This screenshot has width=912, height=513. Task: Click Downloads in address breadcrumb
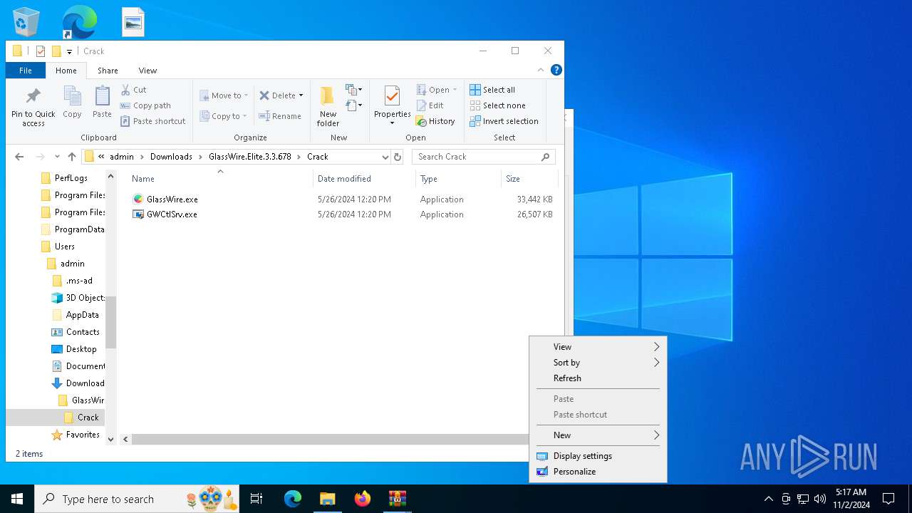(x=171, y=157)
